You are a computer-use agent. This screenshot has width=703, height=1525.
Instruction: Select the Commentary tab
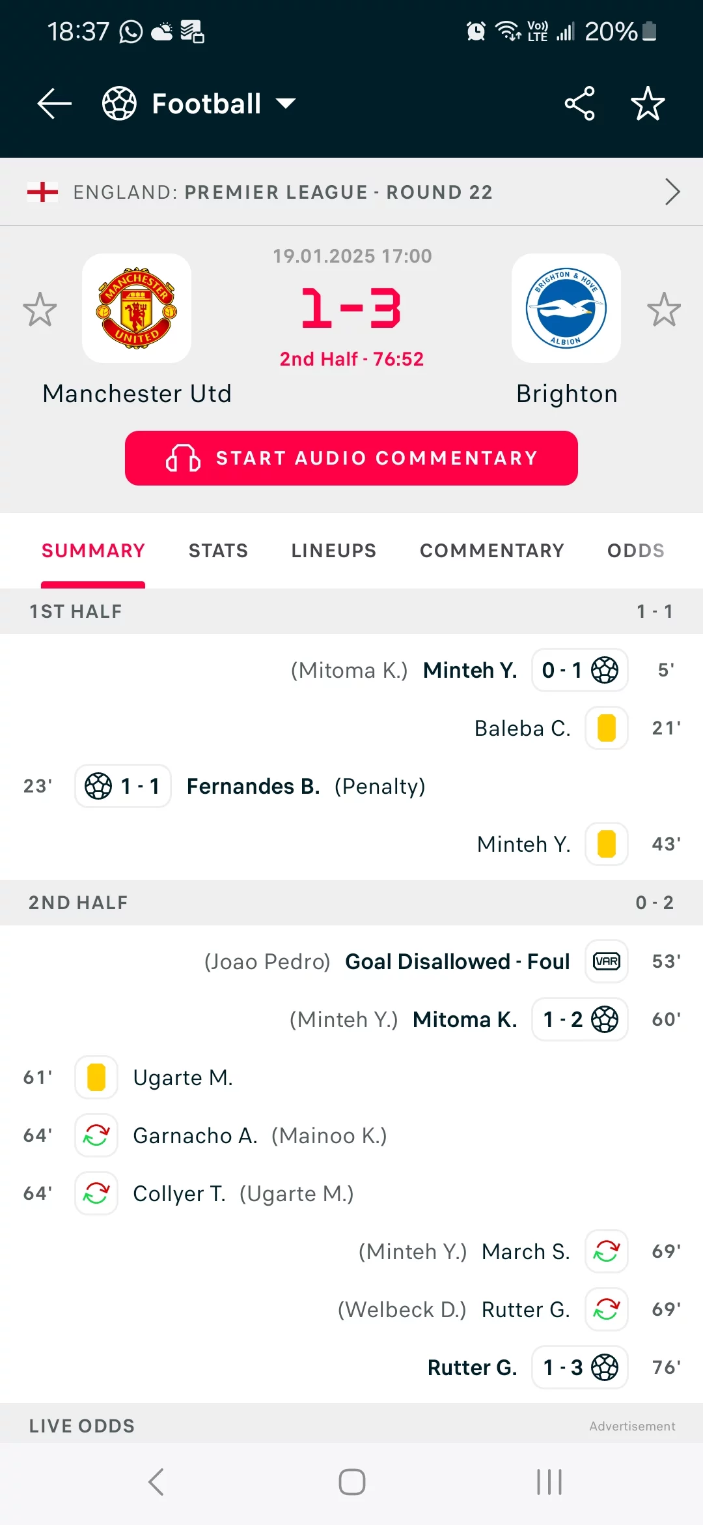click(x=491, y=551)
